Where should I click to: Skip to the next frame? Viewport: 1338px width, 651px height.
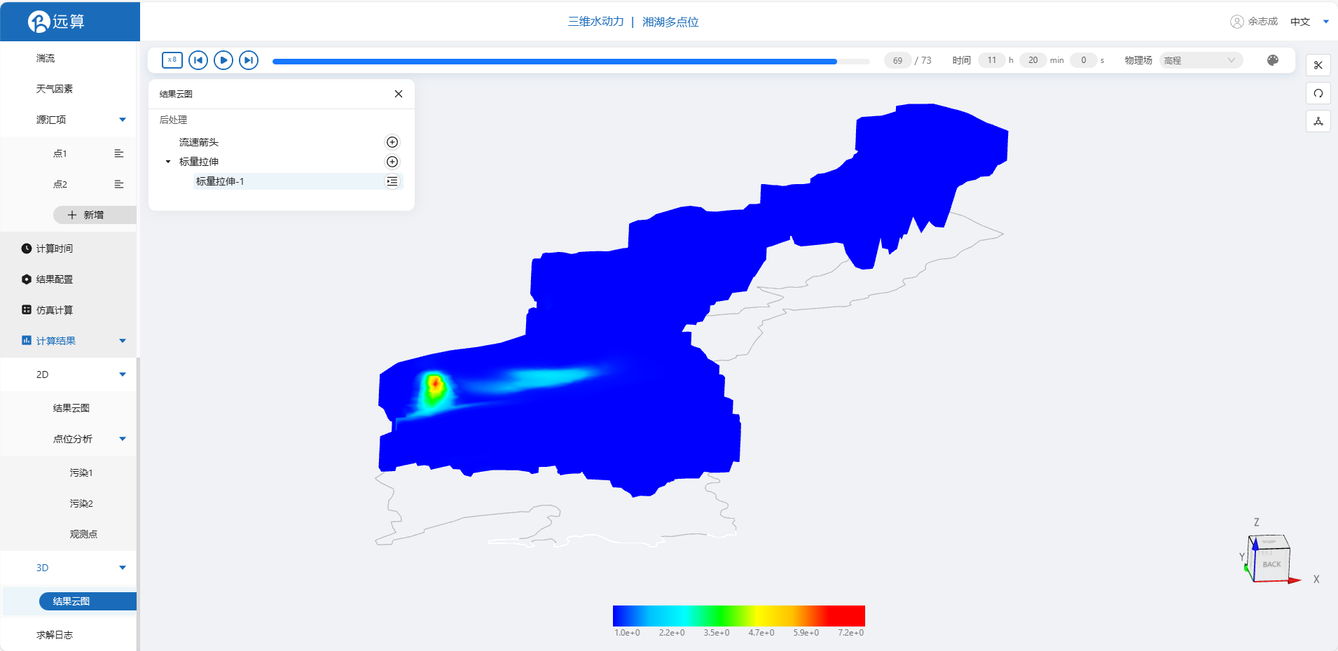(x=249, y=60)
